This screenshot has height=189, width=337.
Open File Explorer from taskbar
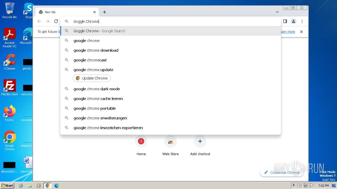pos(30,186)
